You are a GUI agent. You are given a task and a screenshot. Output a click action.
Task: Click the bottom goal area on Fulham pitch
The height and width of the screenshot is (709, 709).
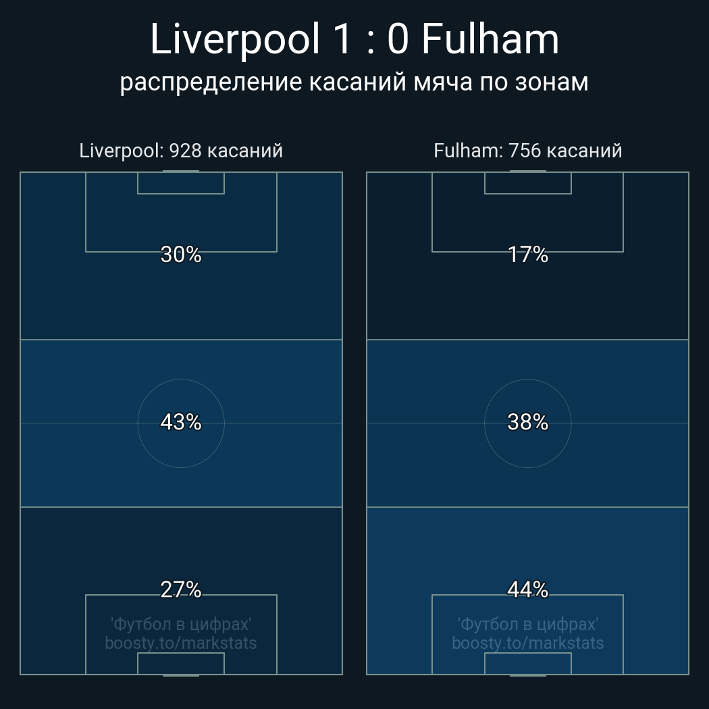tap(528, 664)
